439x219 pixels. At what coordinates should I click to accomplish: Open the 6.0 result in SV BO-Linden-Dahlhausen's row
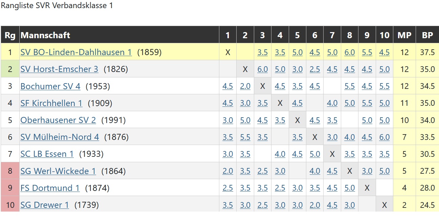pos(350,52)
